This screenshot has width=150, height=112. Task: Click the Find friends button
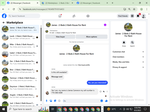coord(123,16)
